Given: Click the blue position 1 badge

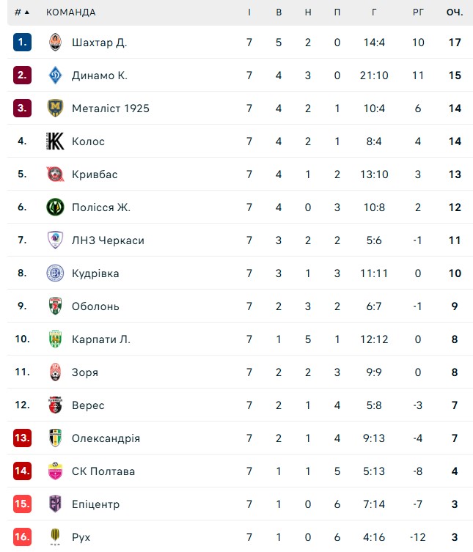Looking at the screenshot, I should point(22,43).
